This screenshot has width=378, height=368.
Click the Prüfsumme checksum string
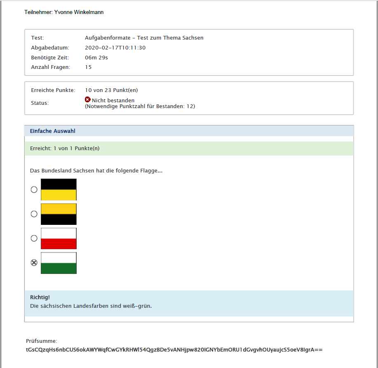click(174, 350)
